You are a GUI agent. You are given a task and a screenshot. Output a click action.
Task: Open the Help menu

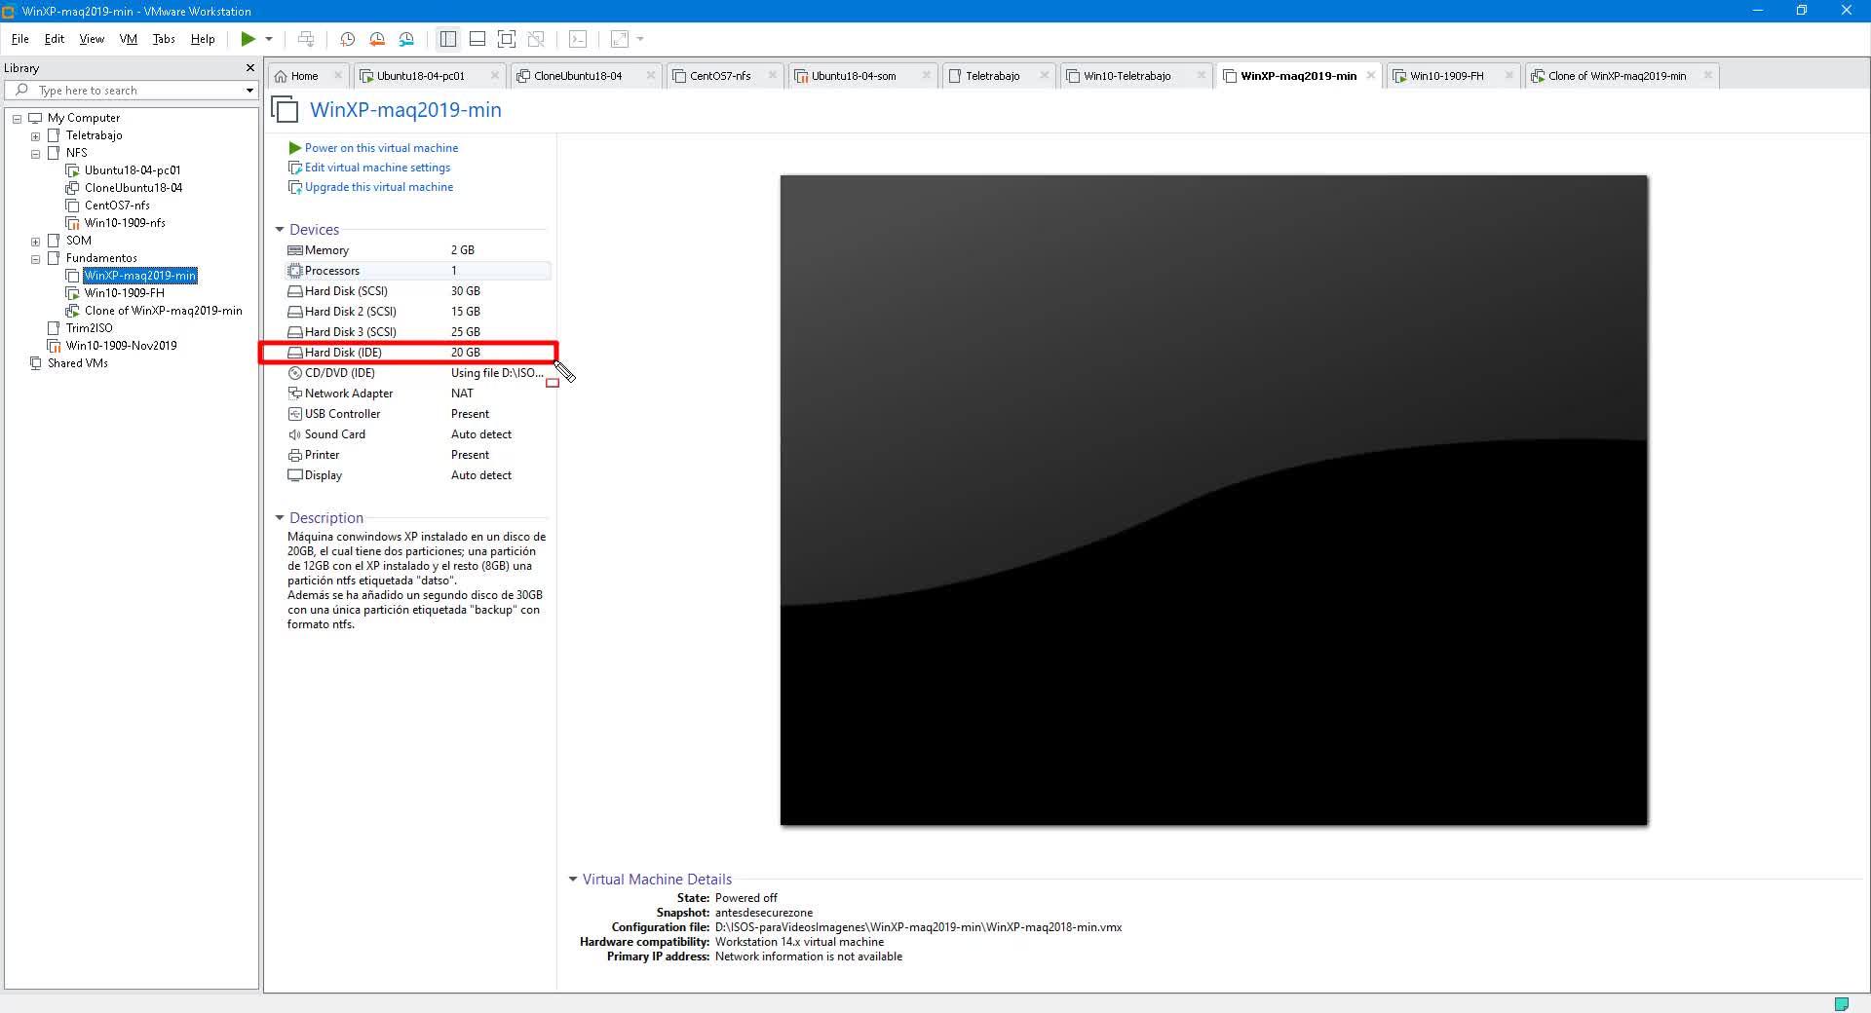(x=203, y=39)
